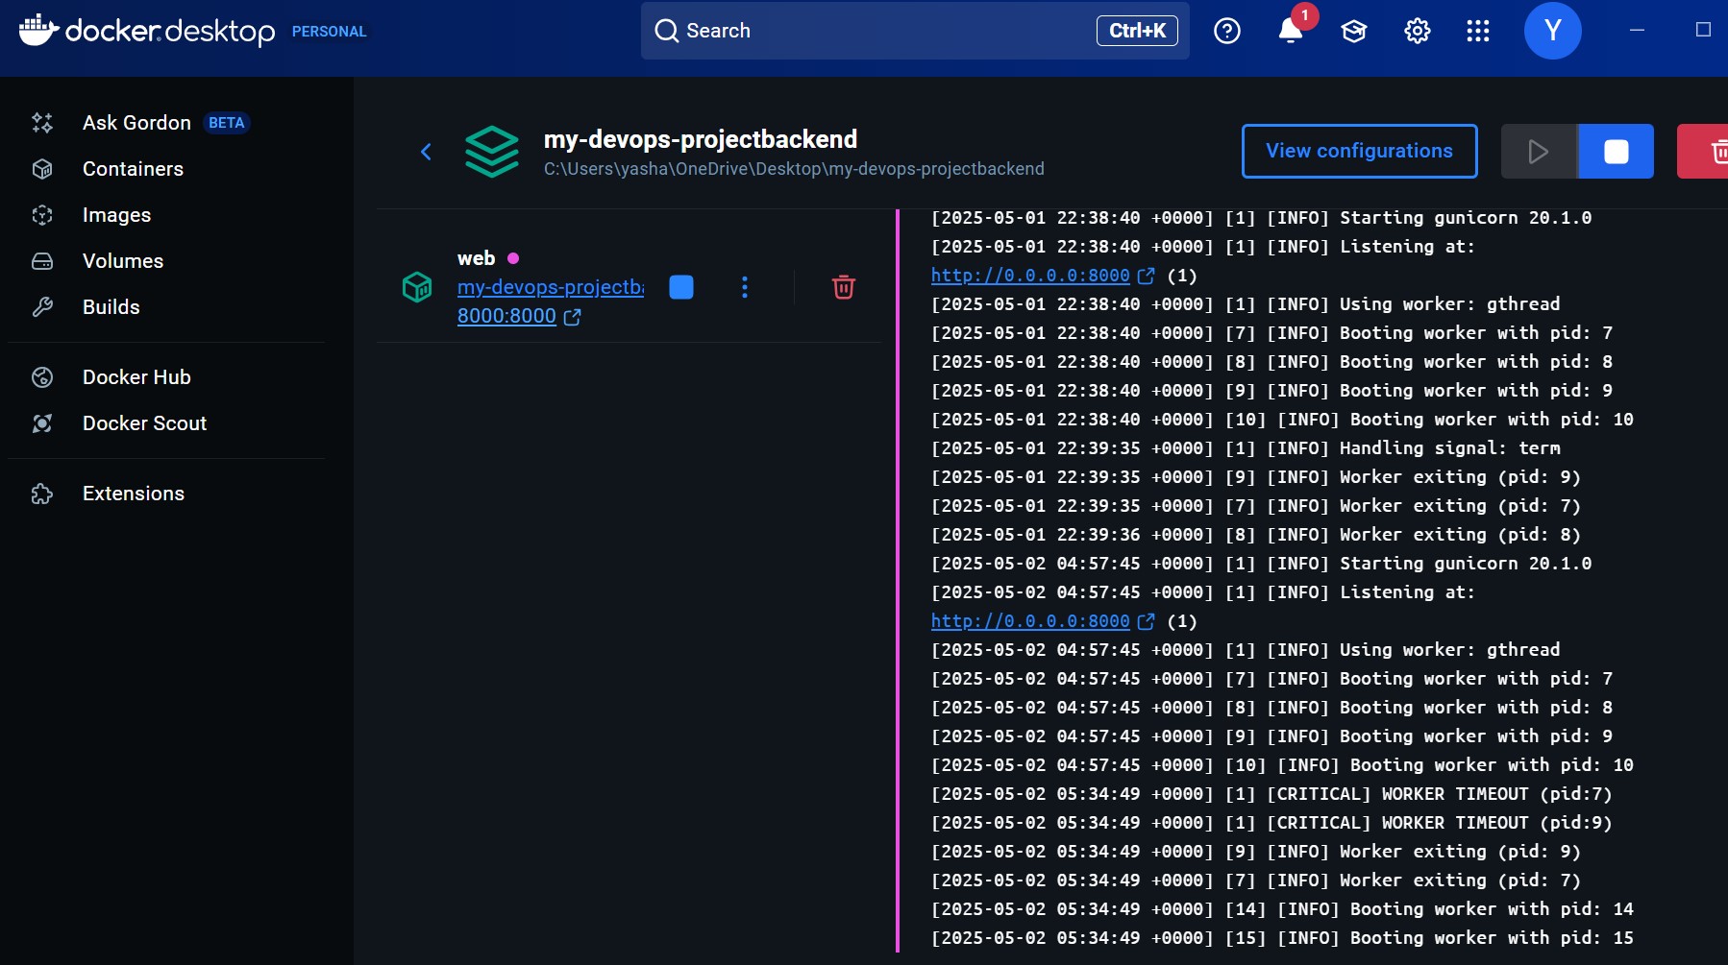This screenshot has width=1728, height=965.
Task: Open the http://0.0.0.0:8000 log link
Action: pos(1028,276)
